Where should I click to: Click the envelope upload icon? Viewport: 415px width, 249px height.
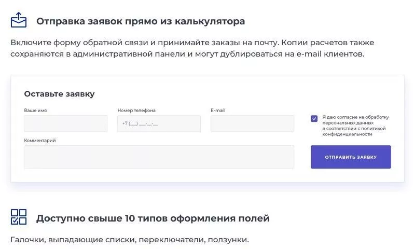[x=19, y=20]
